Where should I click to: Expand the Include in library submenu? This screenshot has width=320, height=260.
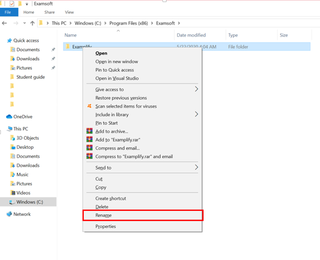tap(142, 115)
